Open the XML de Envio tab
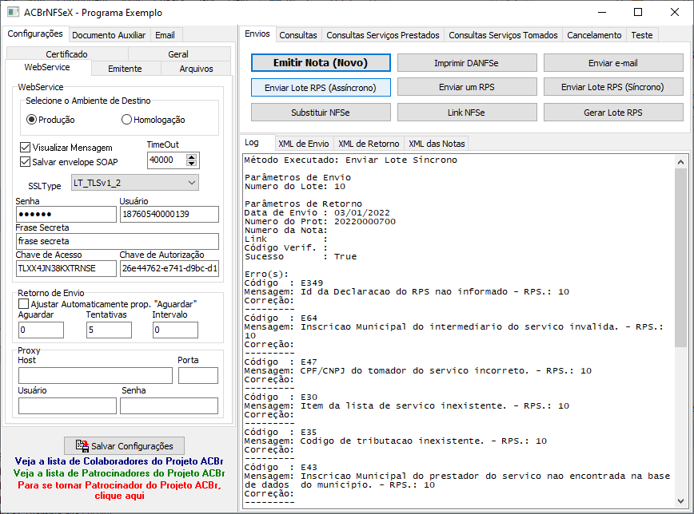Image resolution: width=694 pixels, height=514 pixels. [x=304, y=144]
